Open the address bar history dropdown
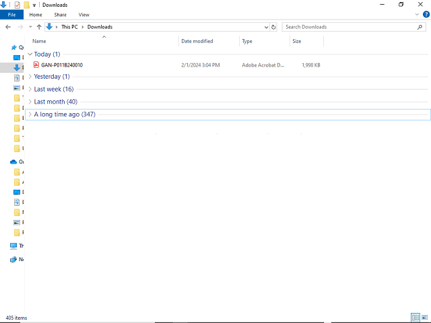Image resolution: width=431 pixels, height=323 pixels. tap(265, 27)
